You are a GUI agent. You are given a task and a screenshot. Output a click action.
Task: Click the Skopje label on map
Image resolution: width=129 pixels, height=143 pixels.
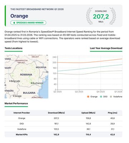click(18, 96)
